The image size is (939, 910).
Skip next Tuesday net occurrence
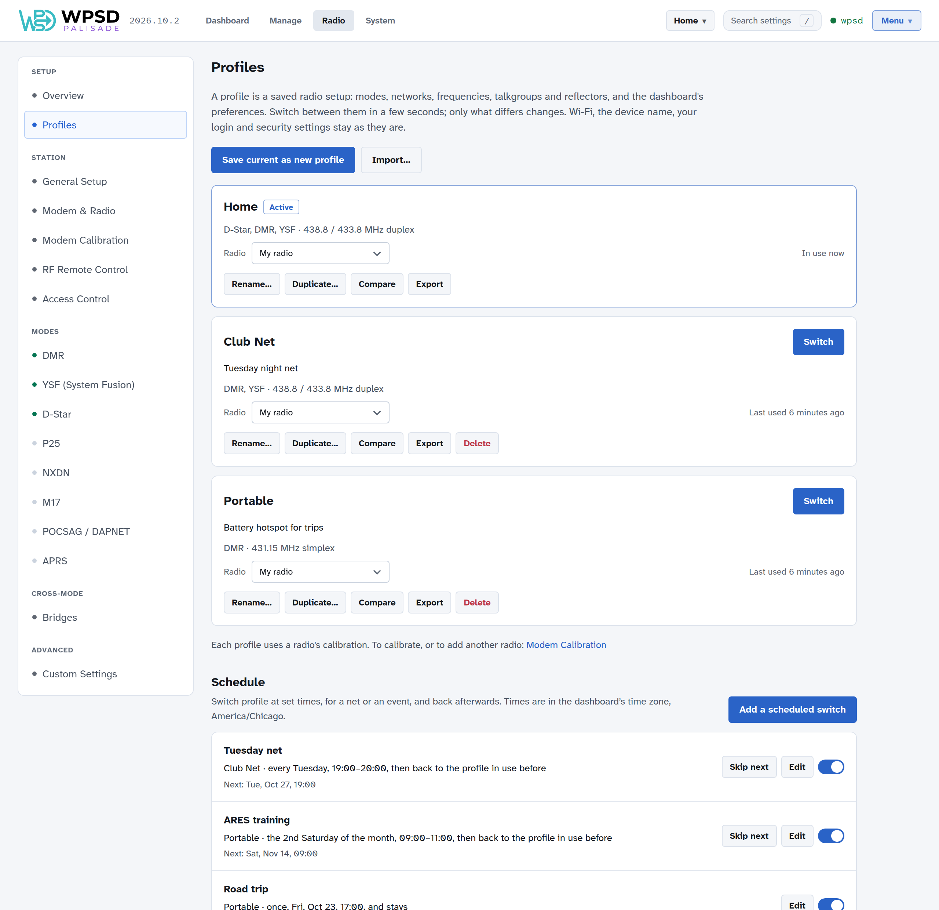click(749, 767)
